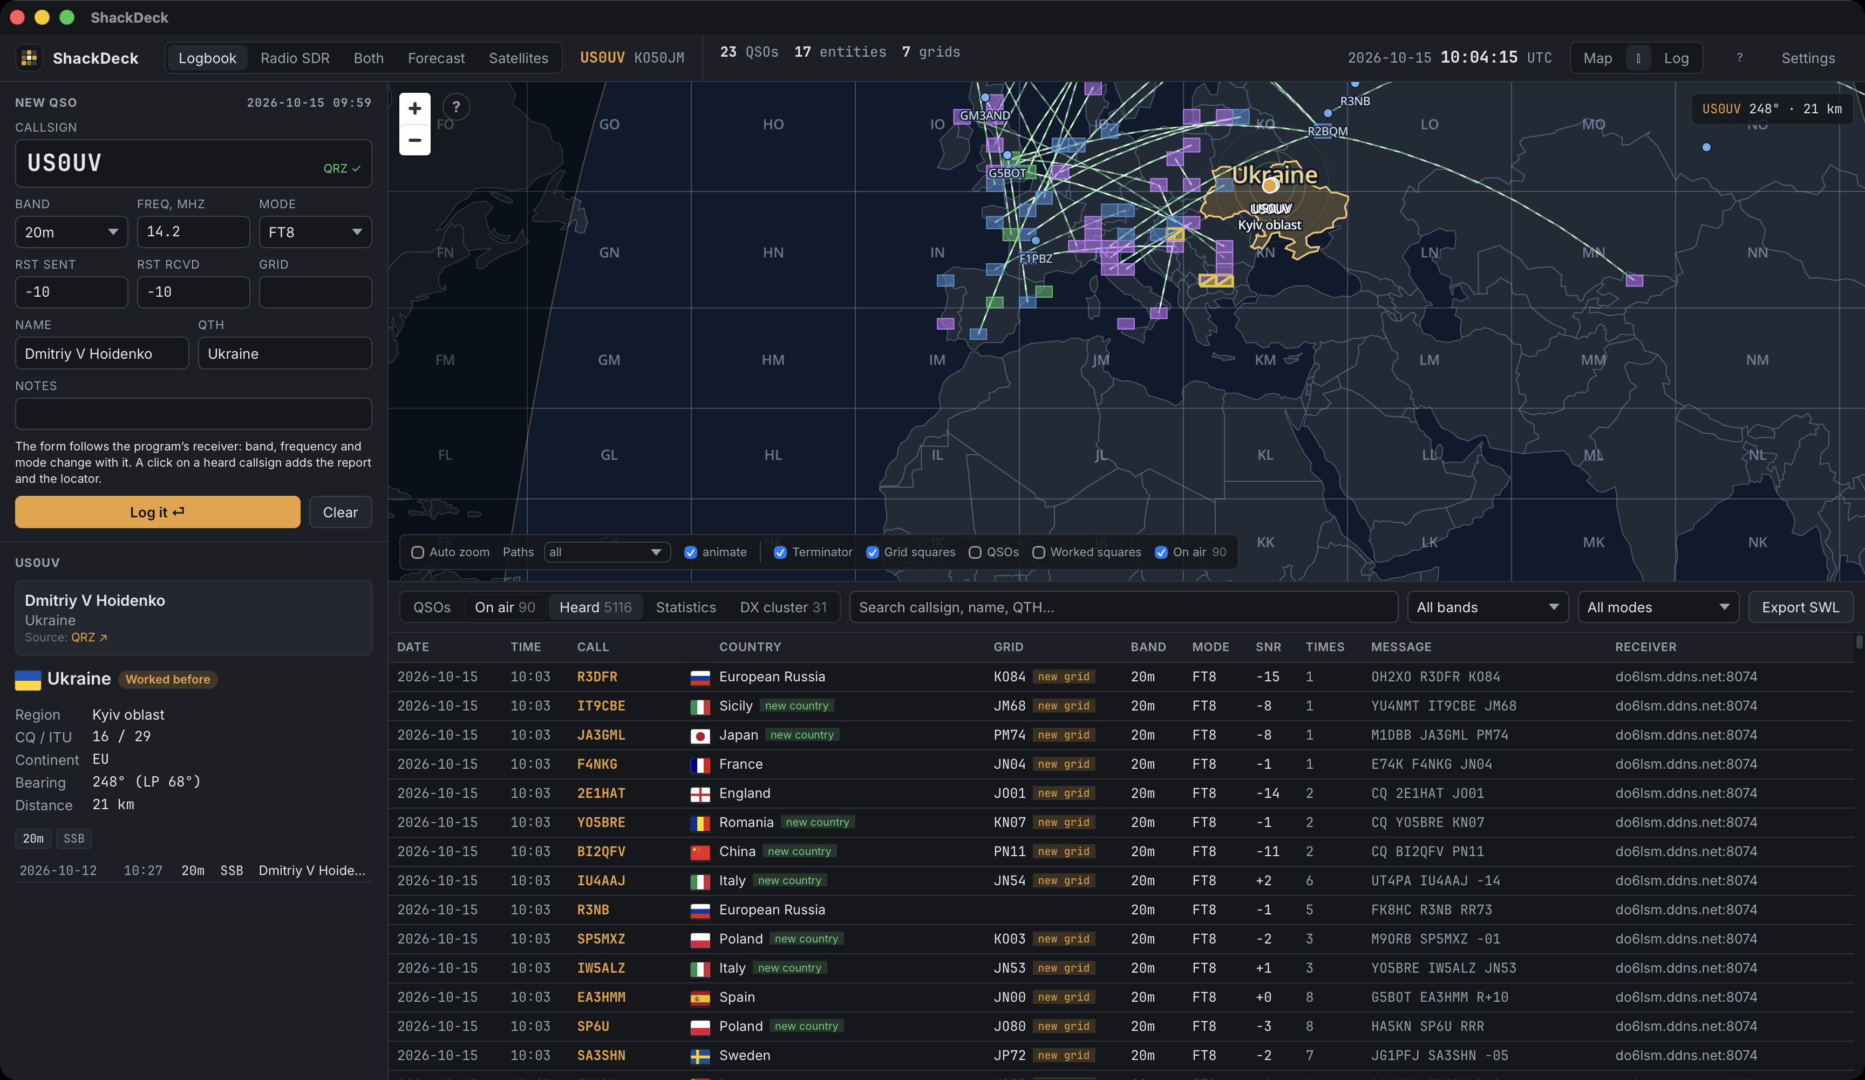Select the split view button between Map and Log
This screenshot has width=1865, height=1080.
1638,58
